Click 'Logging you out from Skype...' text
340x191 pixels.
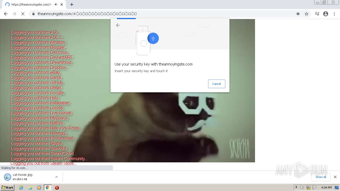pos(38,143)
